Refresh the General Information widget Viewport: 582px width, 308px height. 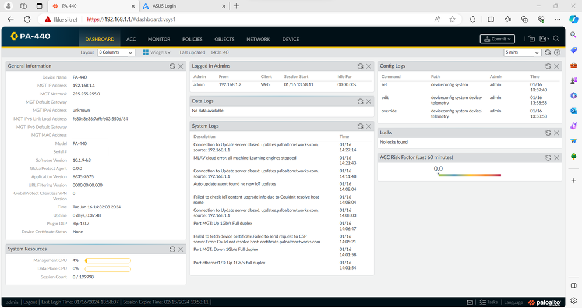click(x=172, y=66)
